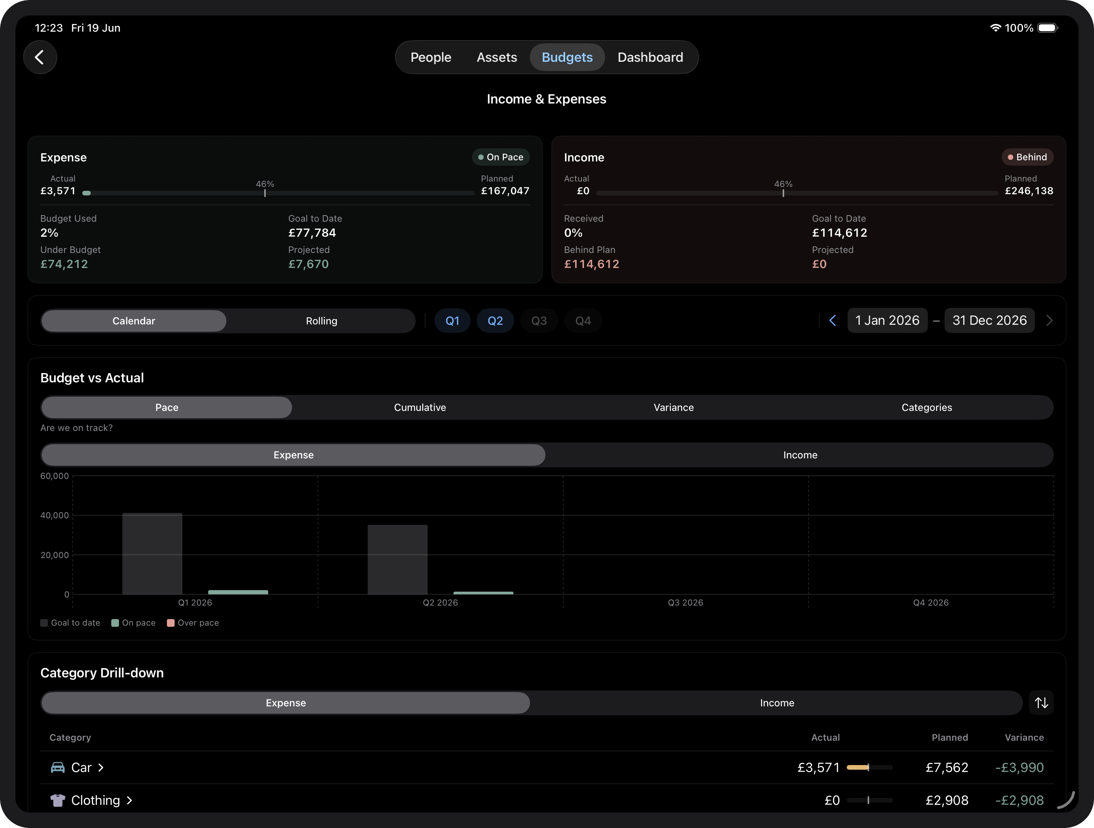Image resolution: width=1094 pixels, height=828 pixels.
Task: Enable the Q3 quarter filter
Action: [x=539, y=321]
